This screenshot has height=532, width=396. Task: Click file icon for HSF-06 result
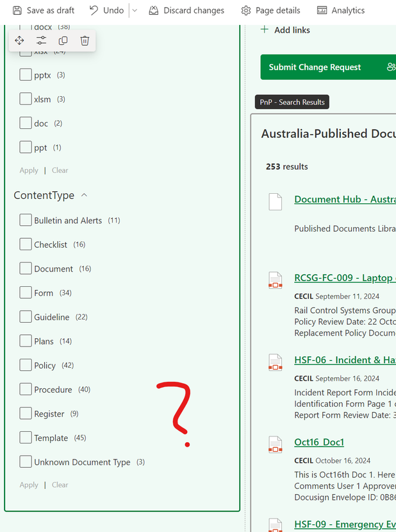pos(276,362)
